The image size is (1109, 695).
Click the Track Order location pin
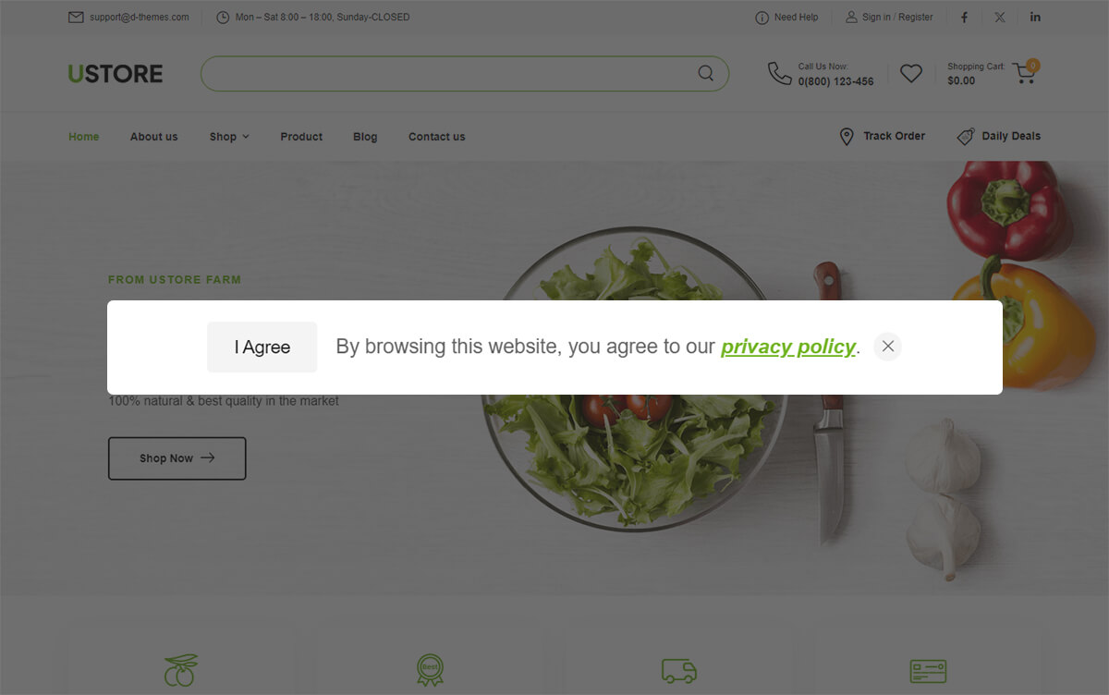tap(847, 137)
